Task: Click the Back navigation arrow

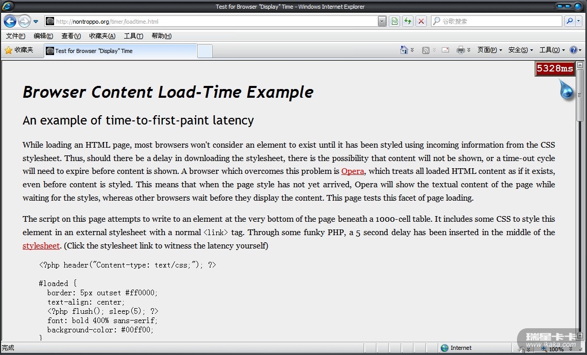Action: pyautogui.click(x=10, y=21)
